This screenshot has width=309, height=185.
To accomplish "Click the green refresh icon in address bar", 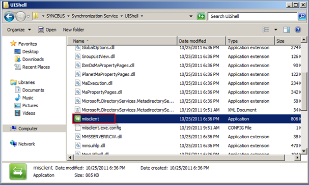I will [x=201, y=16].
